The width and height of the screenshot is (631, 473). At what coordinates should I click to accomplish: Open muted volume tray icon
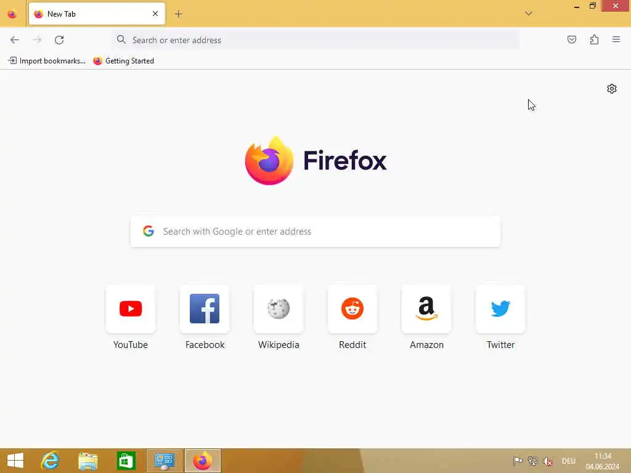tap(548, 461)
